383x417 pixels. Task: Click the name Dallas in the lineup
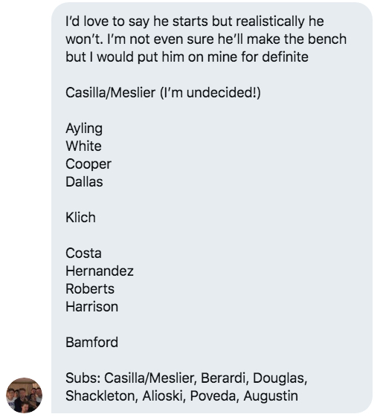(84, 182)
